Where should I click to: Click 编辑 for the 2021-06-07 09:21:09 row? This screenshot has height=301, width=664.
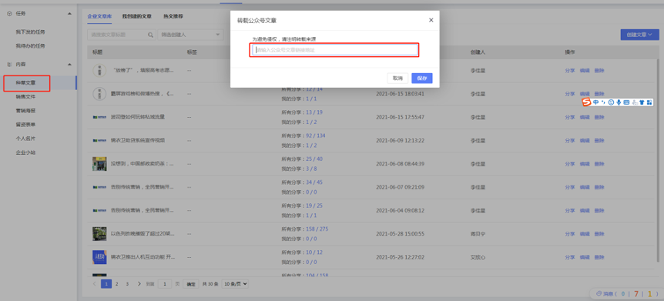pos(585,187)
